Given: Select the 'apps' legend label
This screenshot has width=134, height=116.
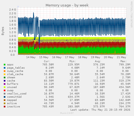Looking at the screenshot, I should [x=10, y=65].
